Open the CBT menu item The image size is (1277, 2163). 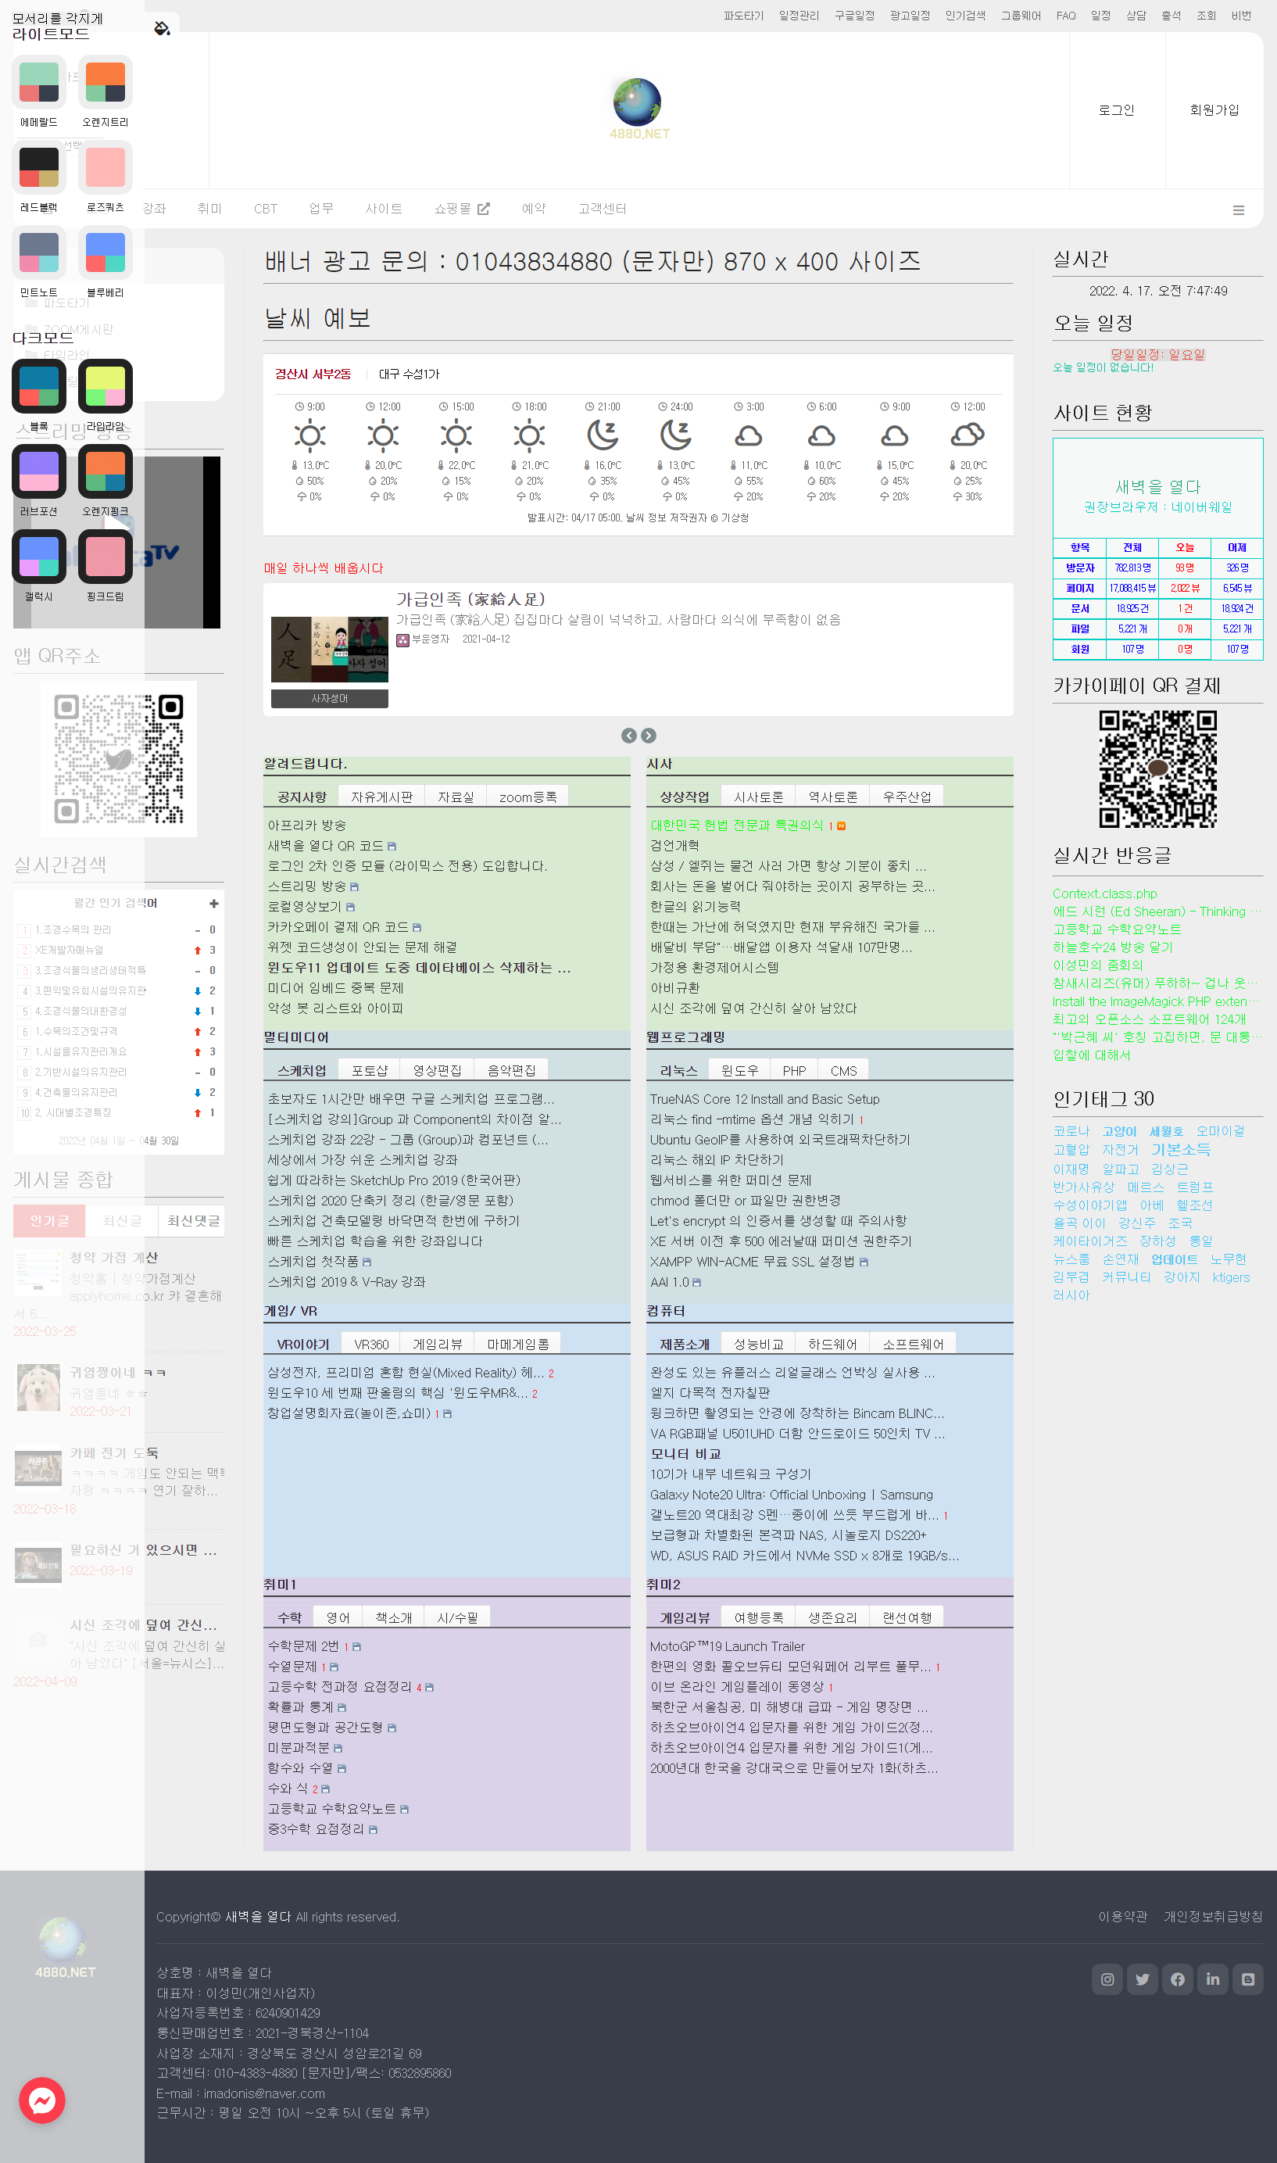[x=266, y=208]
